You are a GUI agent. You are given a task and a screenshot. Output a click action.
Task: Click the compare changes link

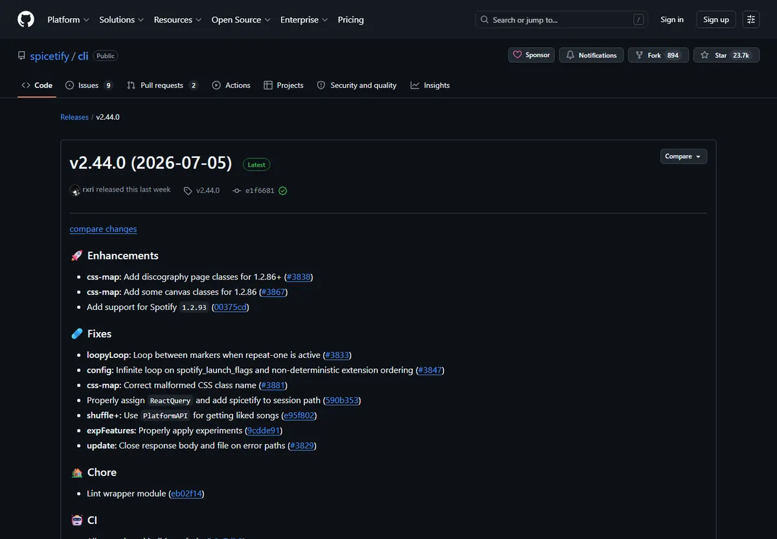(103, 229)
